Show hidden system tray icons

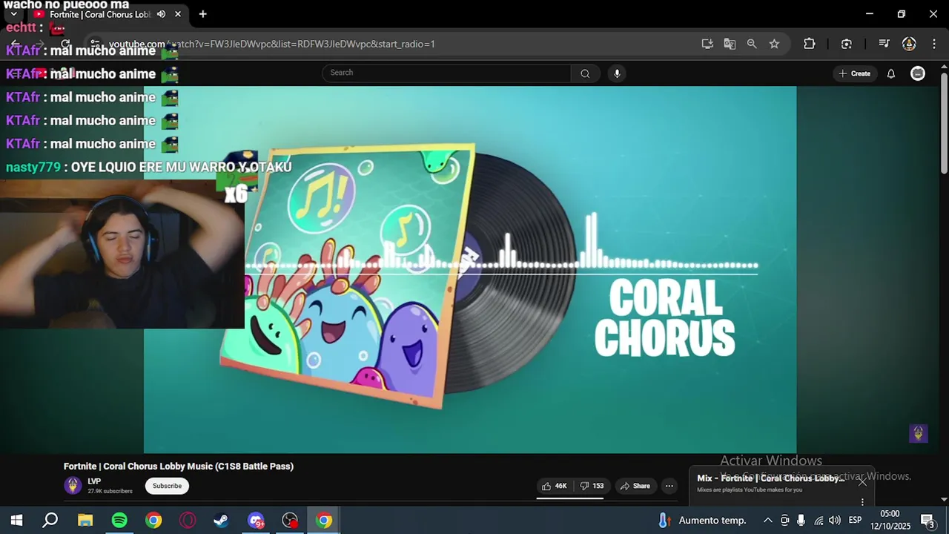768,521
